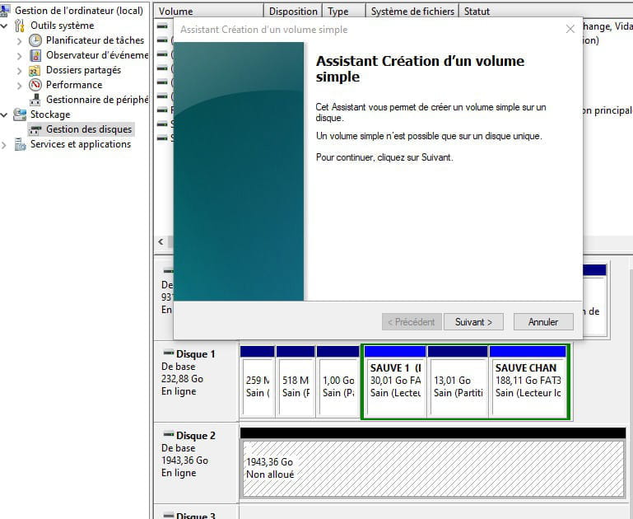Image resolution: width=633 pixels, height=519 pixels.
Task: Click the Dossiers partagés folder icon
Action: (35, 70)
